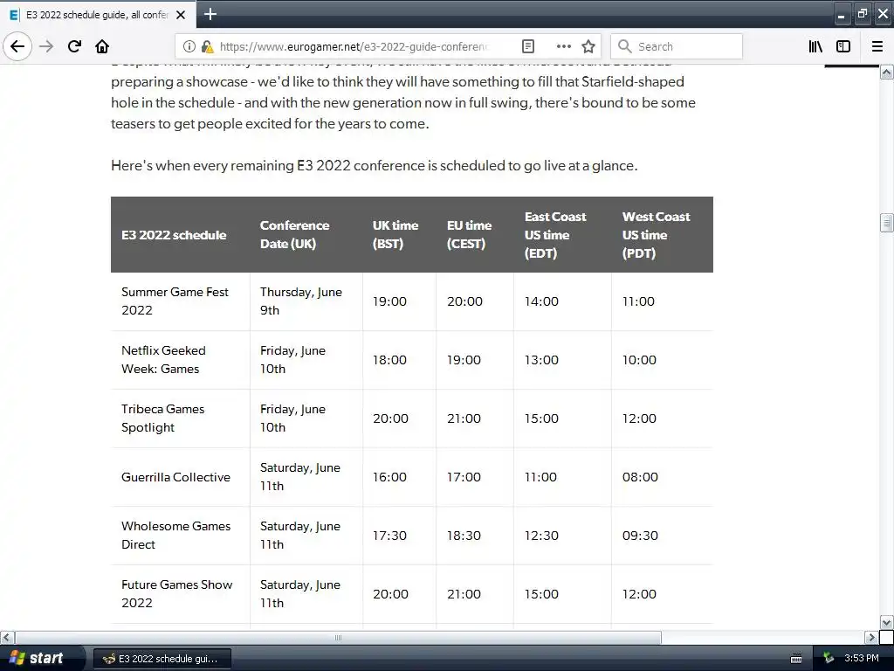
Task: Select the E3 2022 schedule guide tab
Action: [98, 15]
